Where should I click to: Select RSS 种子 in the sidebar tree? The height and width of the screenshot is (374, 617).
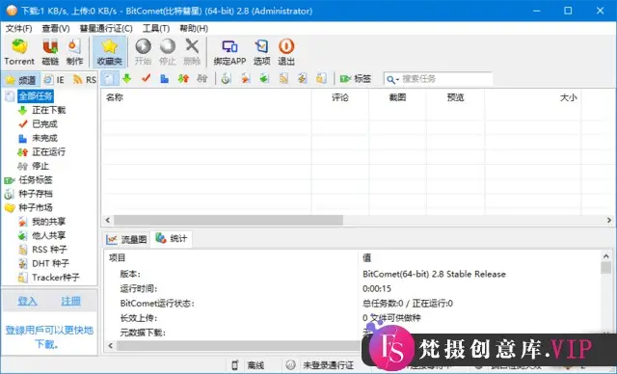click(x=49, y=250)
